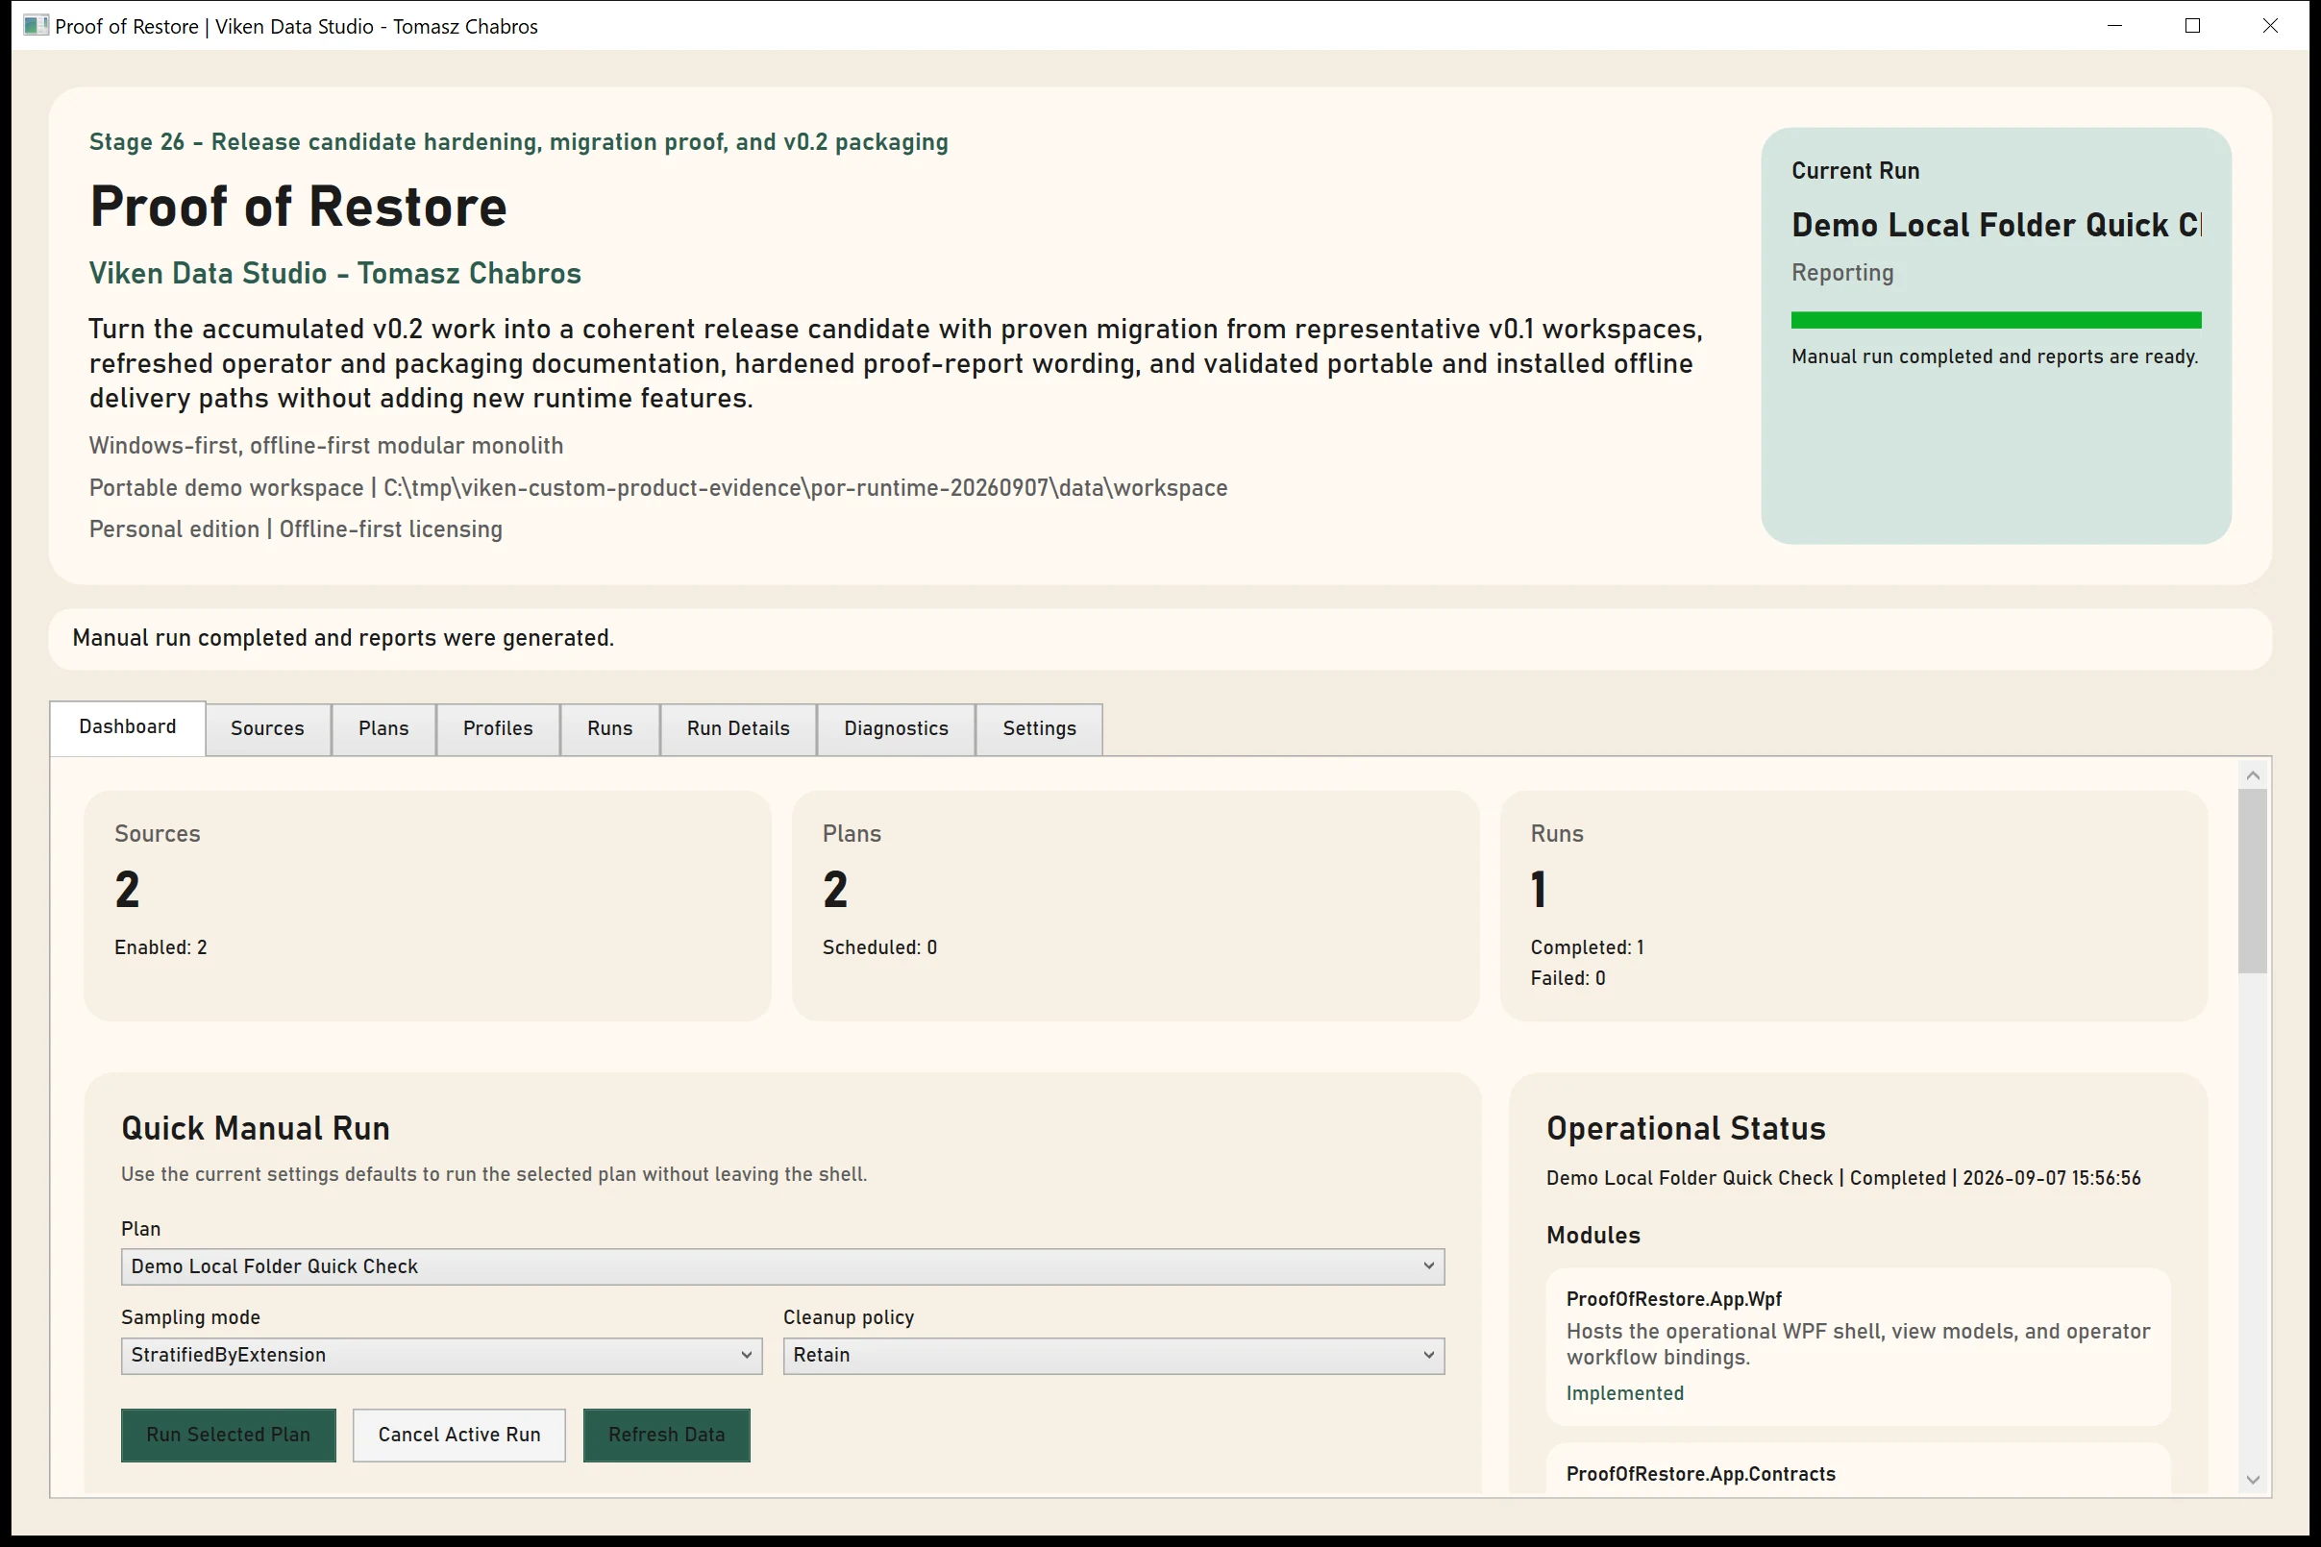Click the 'Reporting' run stage label

tap(1842, 273)
